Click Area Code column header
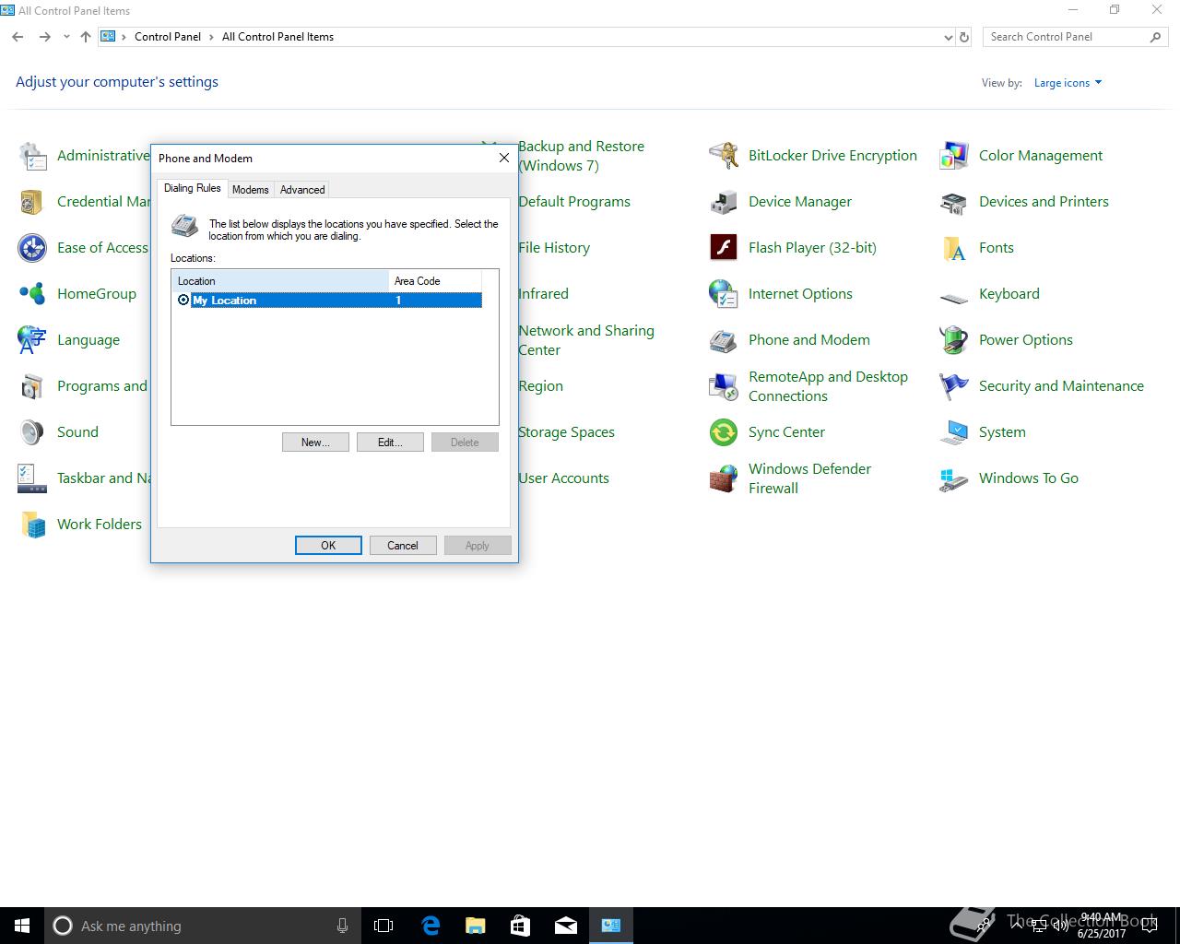Image resolution: width=1180 pixels, height=944 pixels. [x=435, y=281]
